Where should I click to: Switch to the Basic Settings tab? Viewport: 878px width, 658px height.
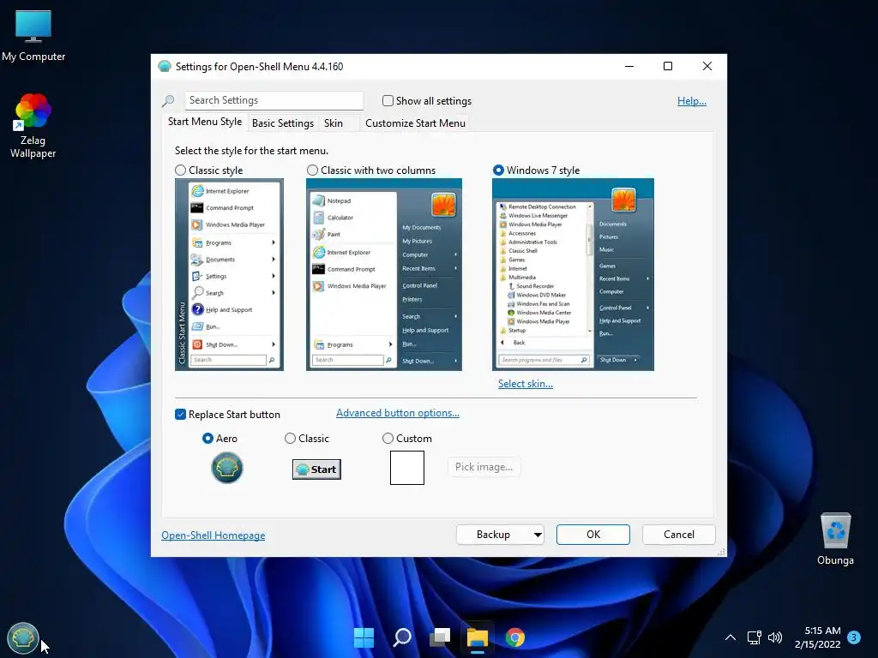pyautogui.click(x=283, y=123)
